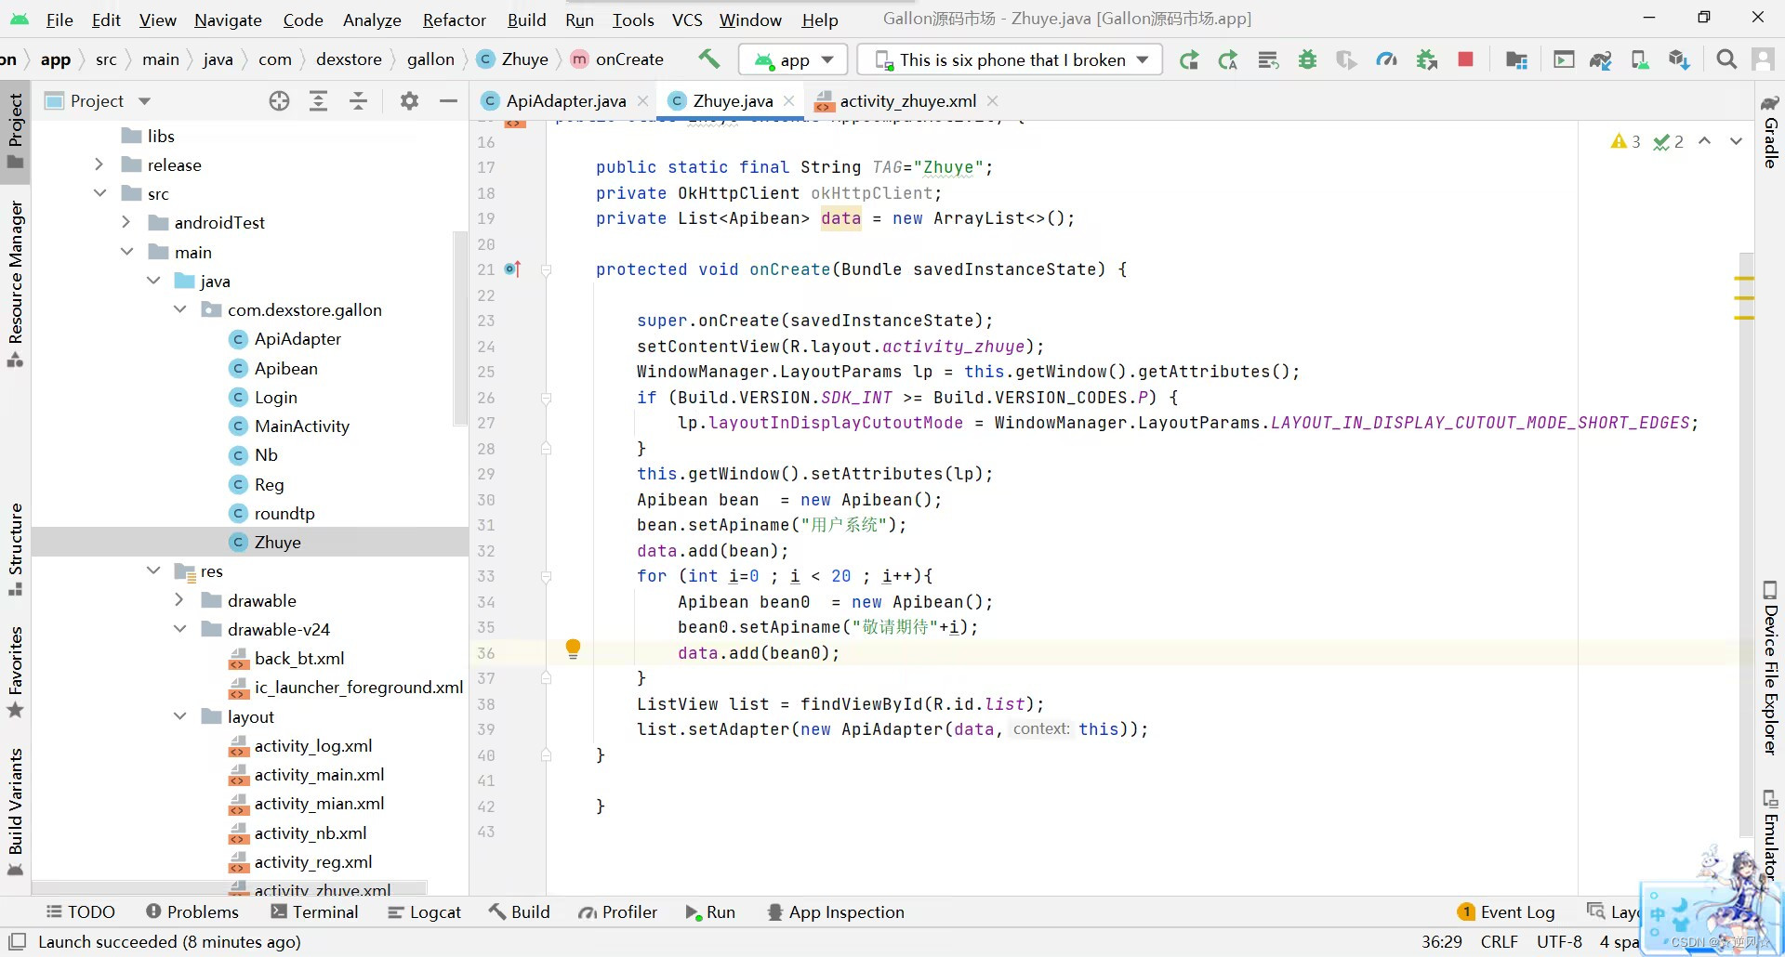
Task: Collapse the drawable-v24 folder
Action: coord(179,629)
